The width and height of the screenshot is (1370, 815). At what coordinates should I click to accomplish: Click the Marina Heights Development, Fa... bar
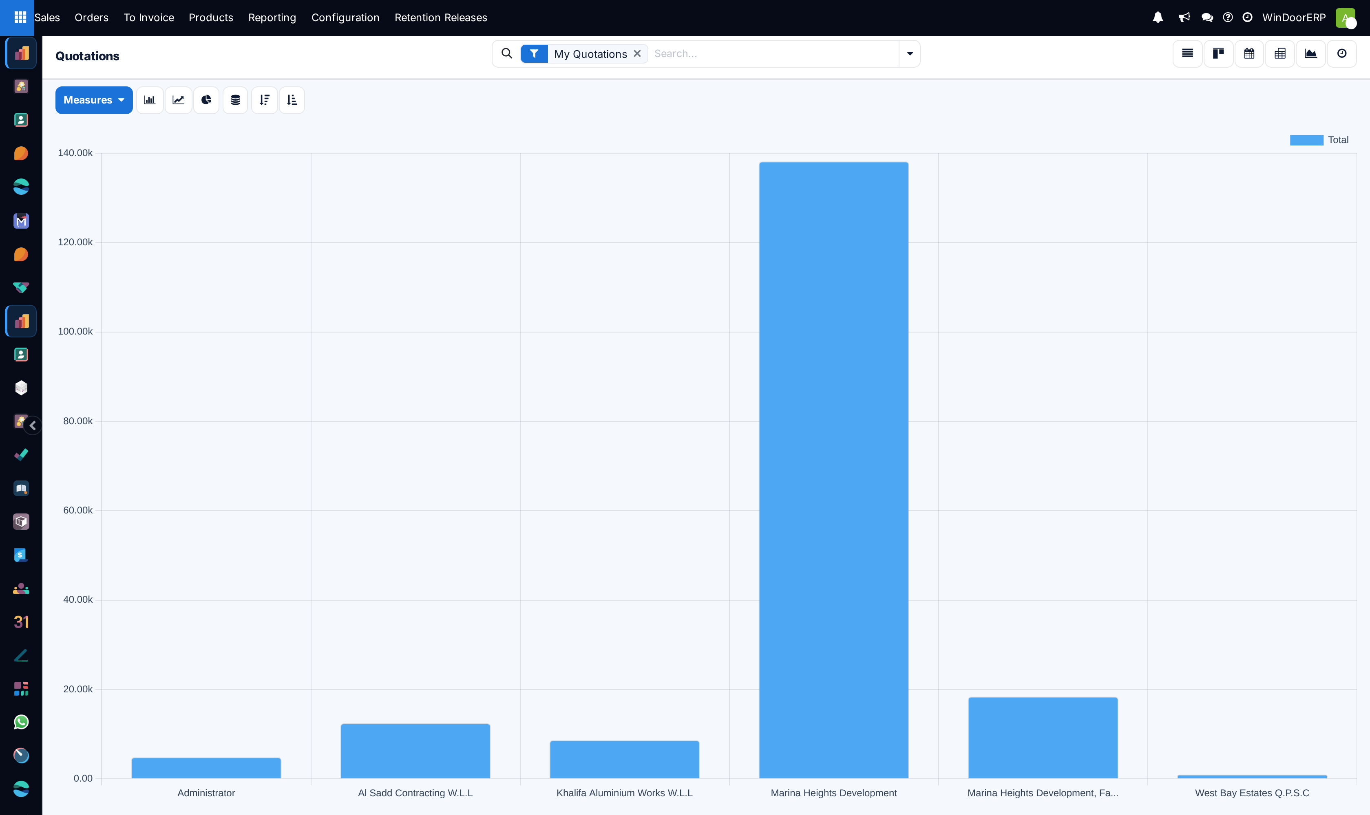pyautogui.click(x=1043, y=738)
